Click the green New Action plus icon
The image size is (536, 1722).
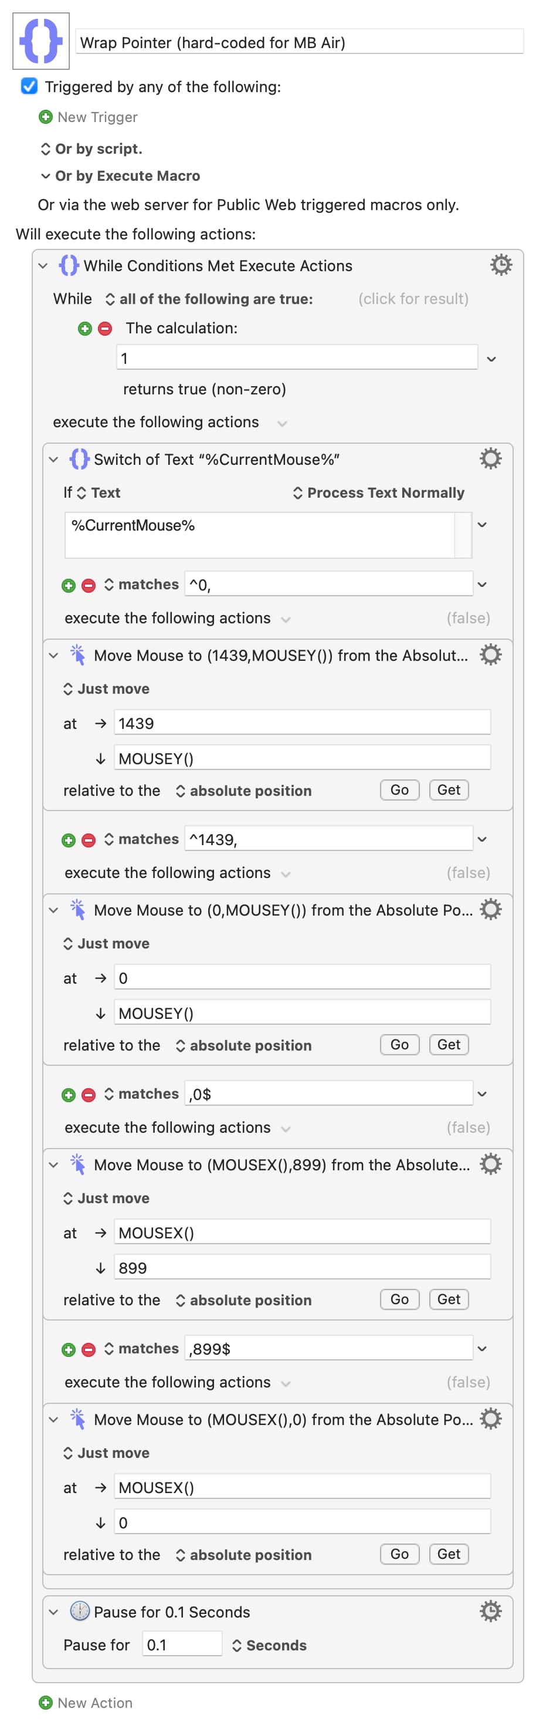tap(45, 1702)
